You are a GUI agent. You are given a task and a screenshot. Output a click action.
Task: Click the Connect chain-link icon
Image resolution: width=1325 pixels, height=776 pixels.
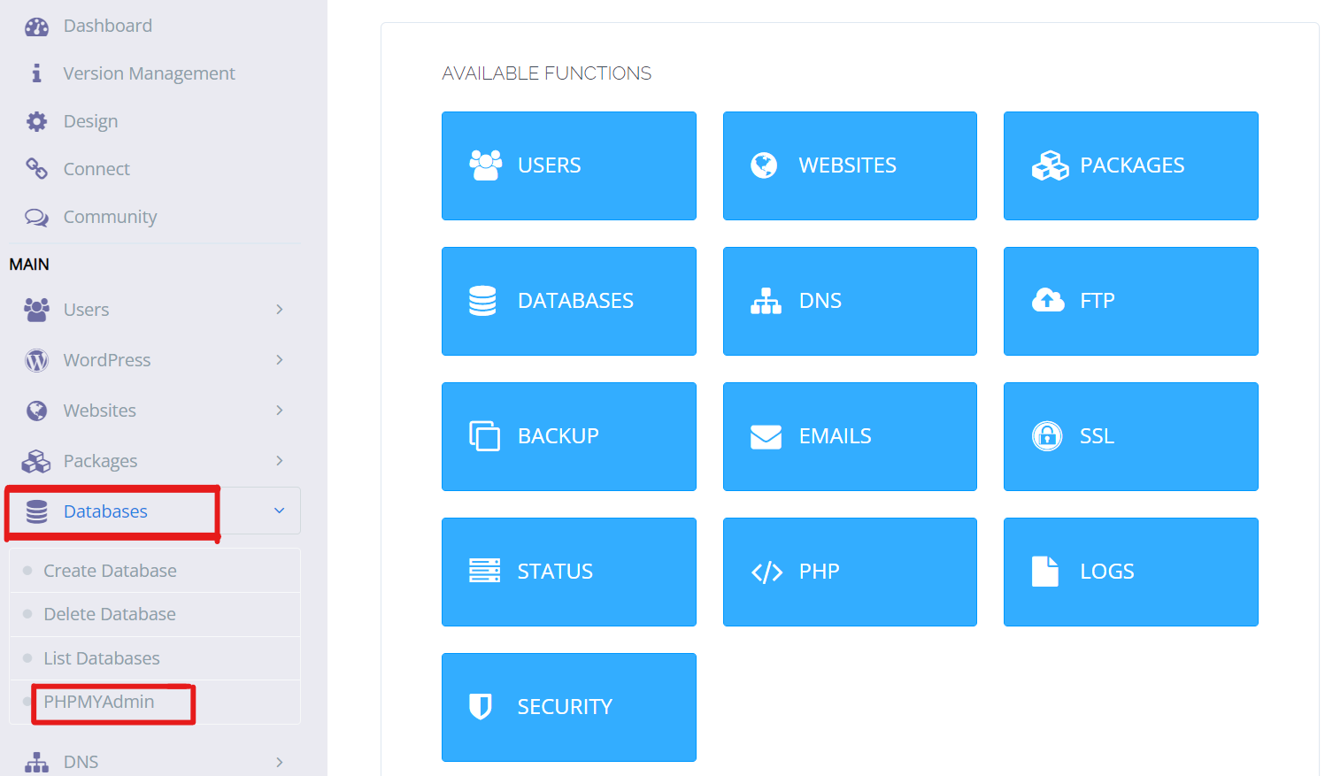[x=36, y=168]
